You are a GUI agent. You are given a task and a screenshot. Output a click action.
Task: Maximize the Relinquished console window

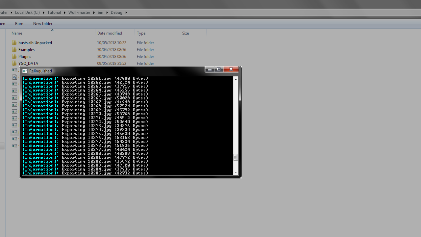pyautogui.click(x=219, y=69)
